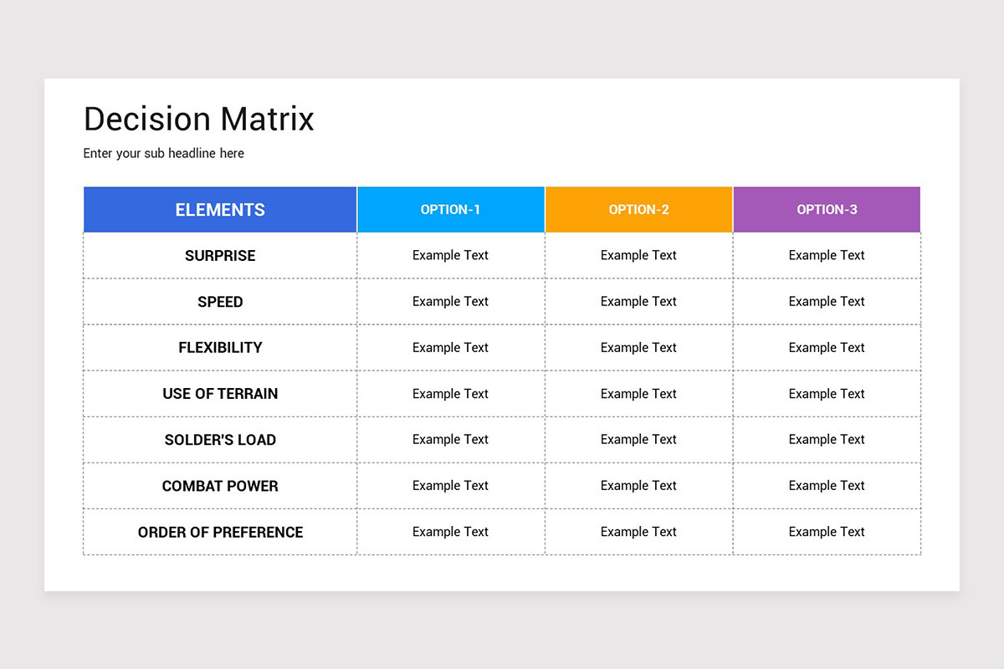The width and height of the screenshot is (1004, 669).
Task: Click the blue ELEMENTS header cell
Action: coord(220,210)
